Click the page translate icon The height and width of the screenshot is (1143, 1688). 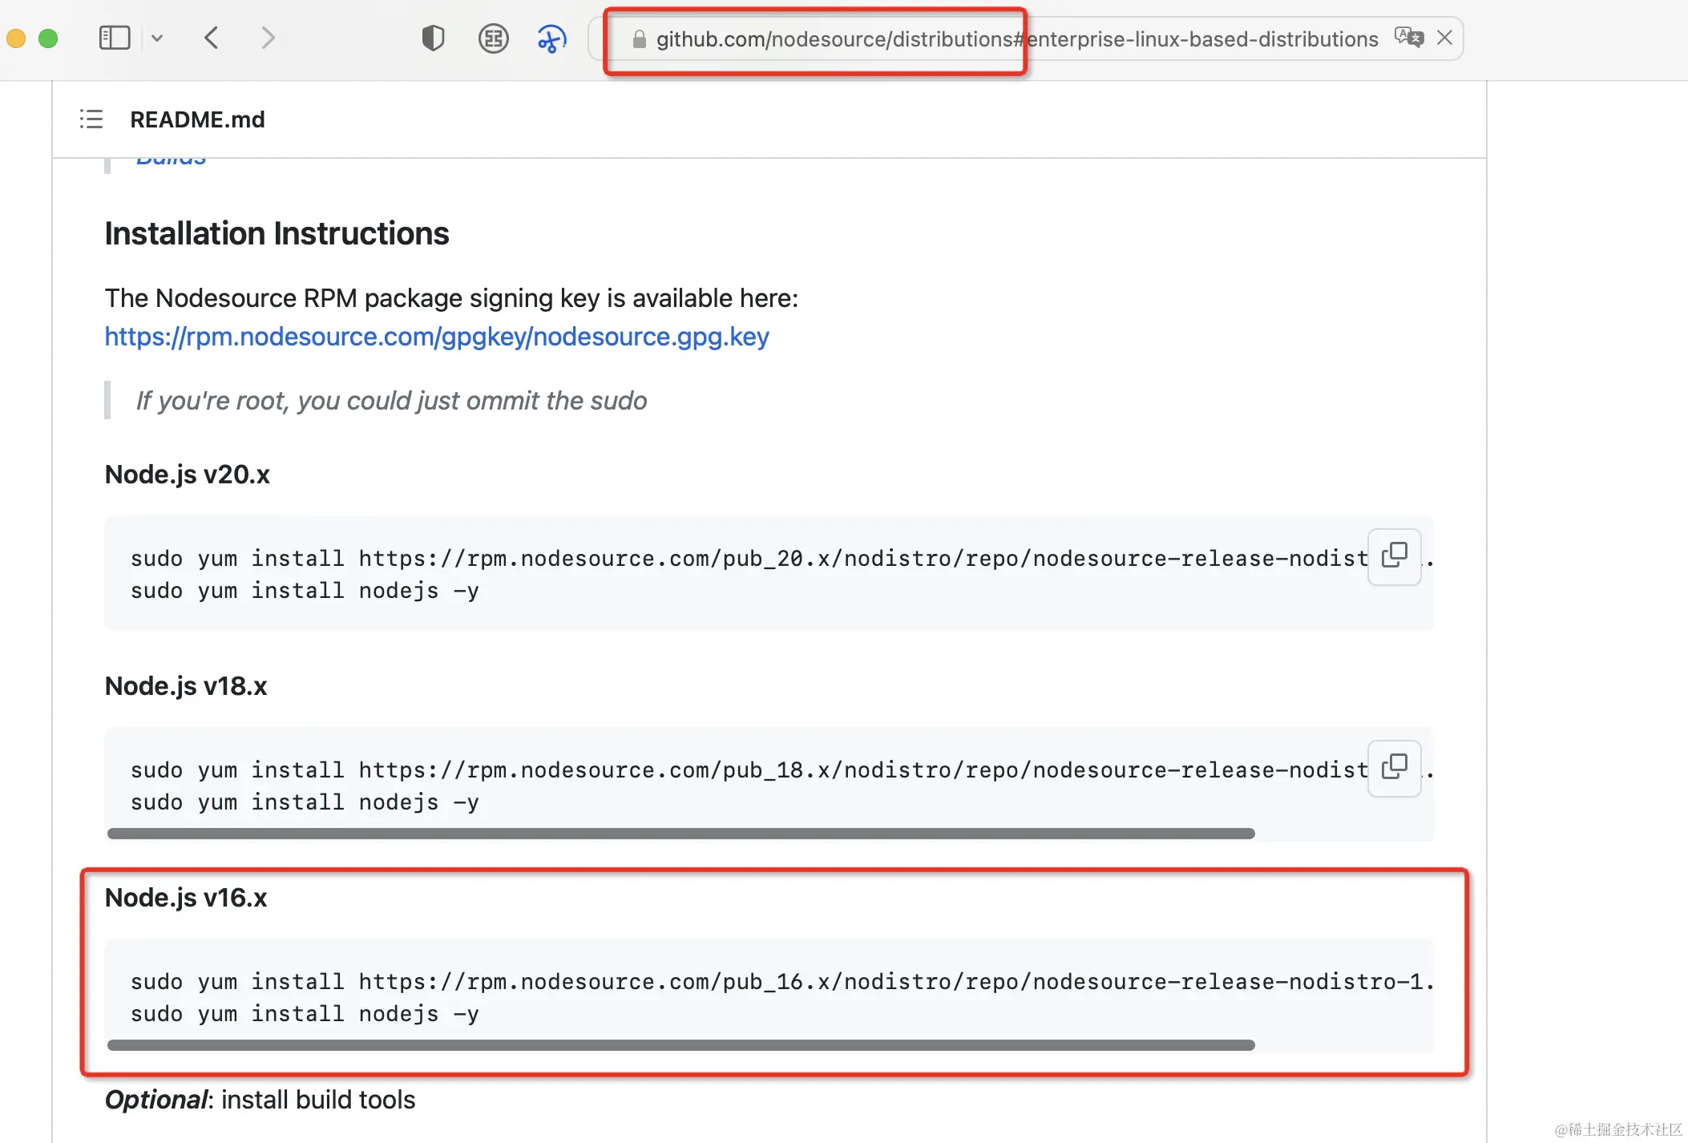pyautogui.click(x=1408, y=38)
